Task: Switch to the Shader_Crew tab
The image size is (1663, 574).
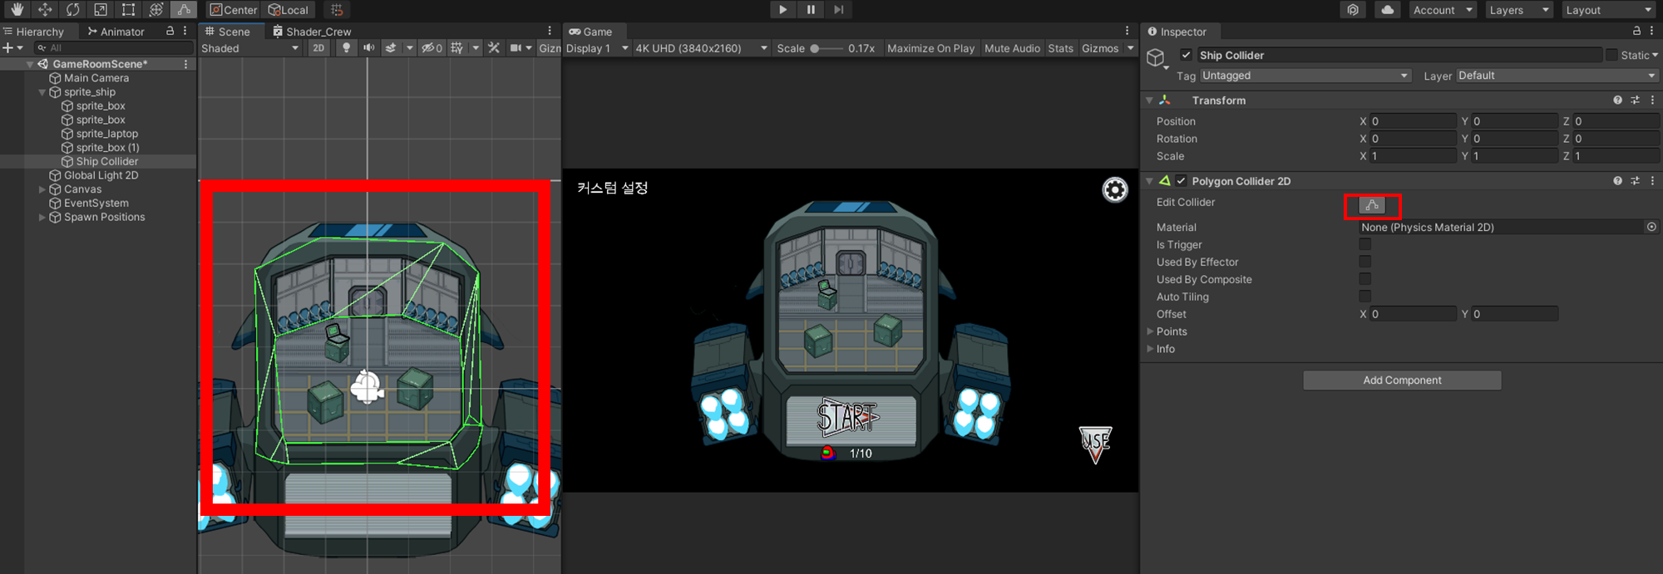Action: [312, 32]
